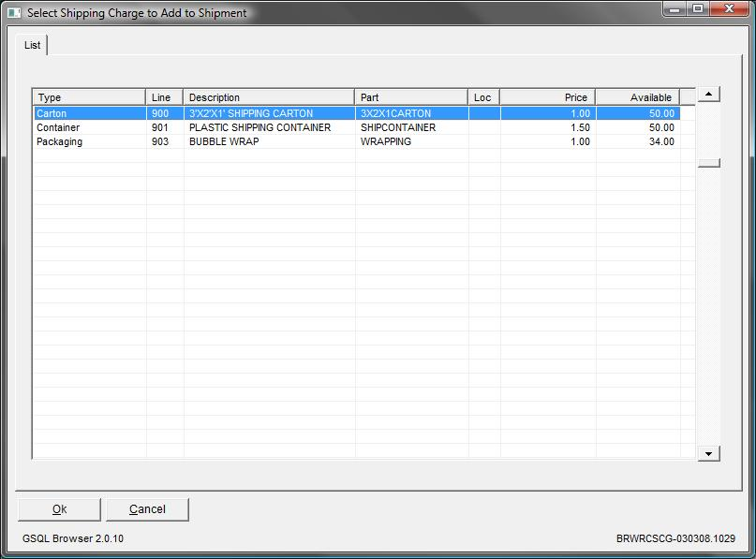Click the window icon in title bar

14,12
